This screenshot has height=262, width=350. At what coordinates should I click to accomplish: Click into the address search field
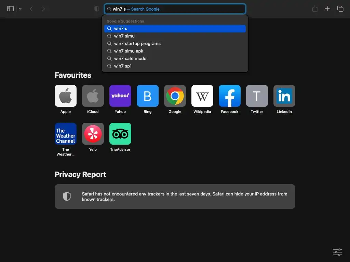click(x=175, y=9)
